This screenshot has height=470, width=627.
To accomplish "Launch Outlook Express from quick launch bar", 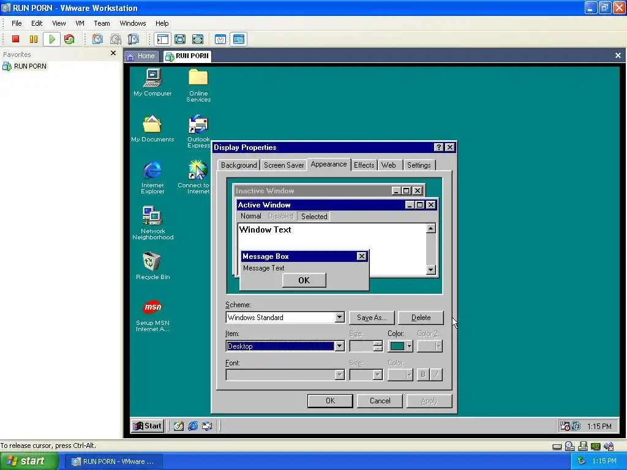I will pyautogui.click(x=207, y=426).
